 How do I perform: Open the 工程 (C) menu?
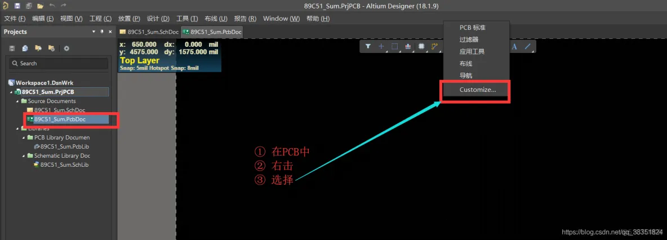click(100, 19)
